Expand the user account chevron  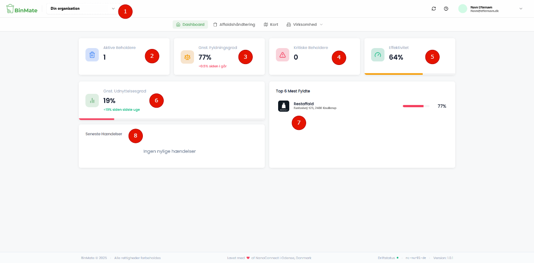tap(521, 8)
